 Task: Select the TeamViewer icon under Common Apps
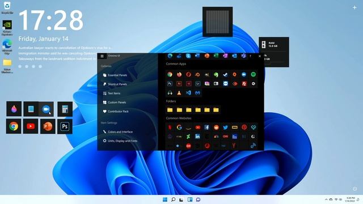225,84
